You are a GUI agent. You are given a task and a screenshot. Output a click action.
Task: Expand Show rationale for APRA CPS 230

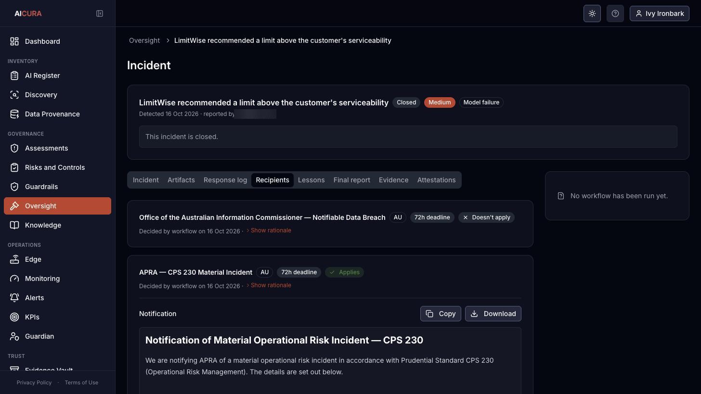[x=269, y=285]
